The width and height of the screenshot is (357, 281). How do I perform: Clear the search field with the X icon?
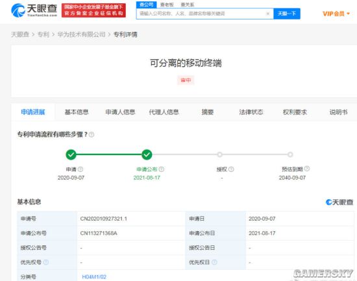coord(268,14)
